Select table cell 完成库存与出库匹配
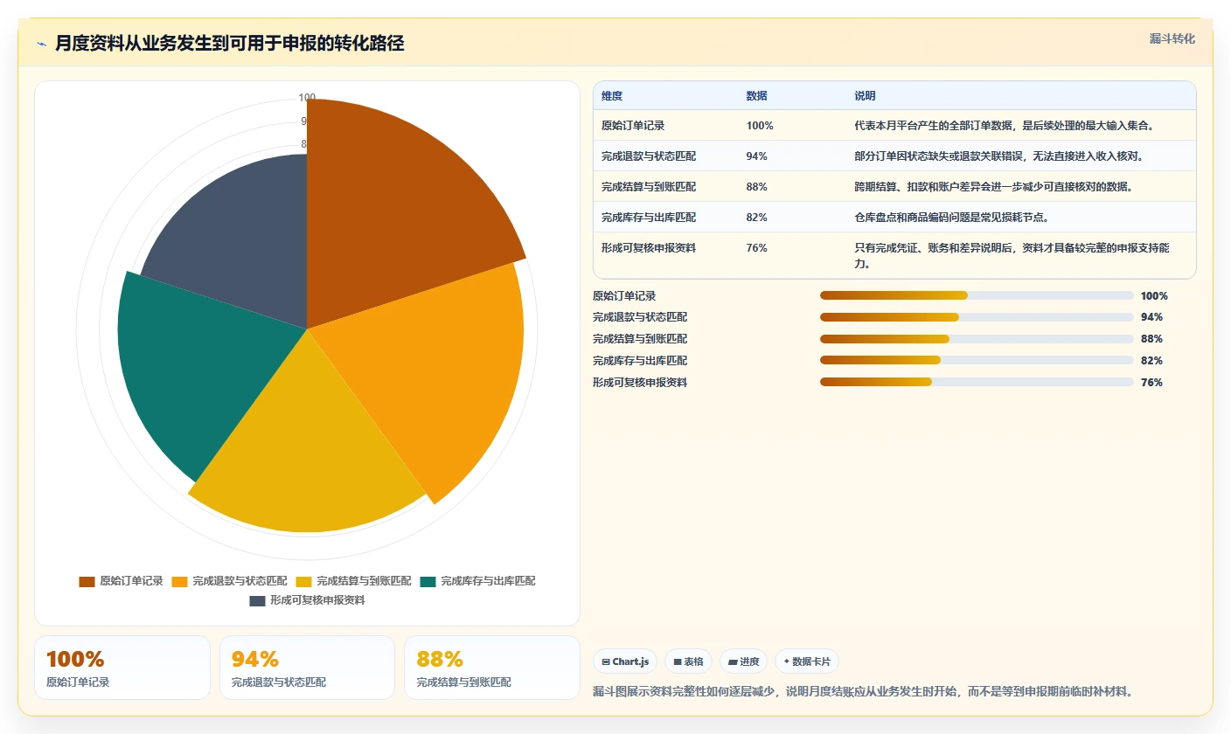Image resolution: width=1231 pixels, height=734 pixels. 649,218
